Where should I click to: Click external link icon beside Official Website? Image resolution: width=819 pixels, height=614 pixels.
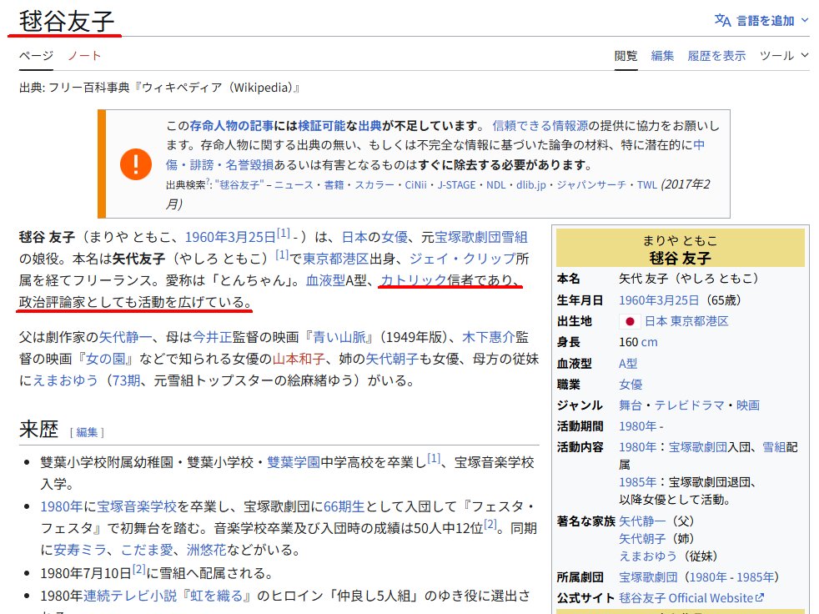point(759,598)
